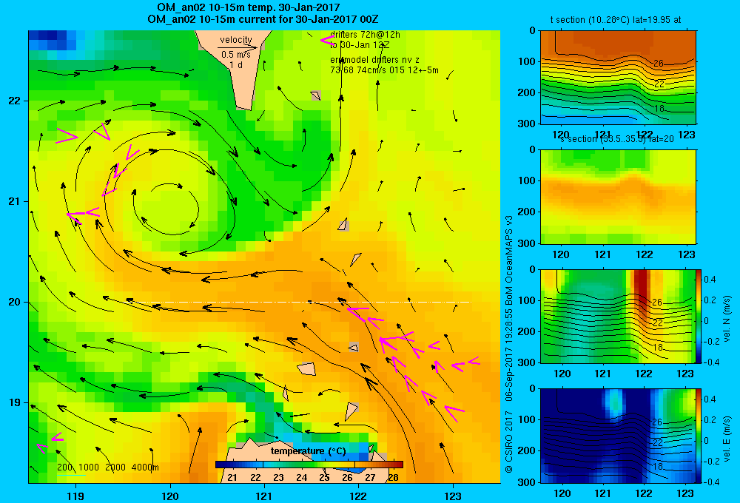This screenshot has height=503, width=740.
Task: Click contour label 26 in the t section panel
Action: (x=659, y=63)
